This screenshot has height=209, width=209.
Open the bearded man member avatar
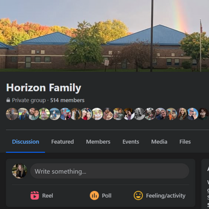point(34,114)
